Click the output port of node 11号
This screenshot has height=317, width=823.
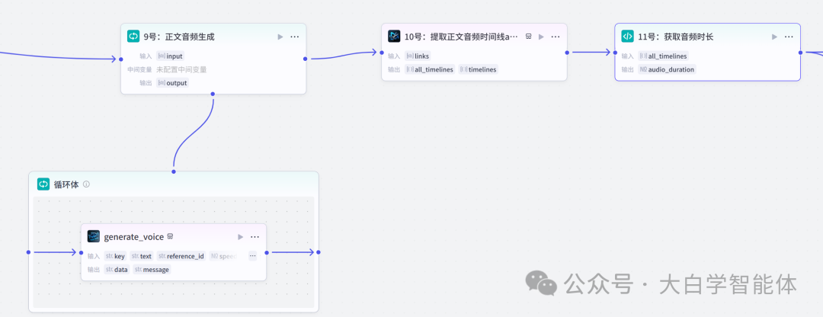pos(800,52)
